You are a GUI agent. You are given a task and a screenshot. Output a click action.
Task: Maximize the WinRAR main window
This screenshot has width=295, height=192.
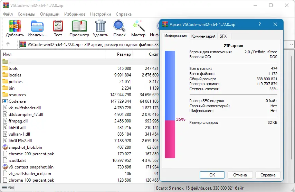[271, 5]
